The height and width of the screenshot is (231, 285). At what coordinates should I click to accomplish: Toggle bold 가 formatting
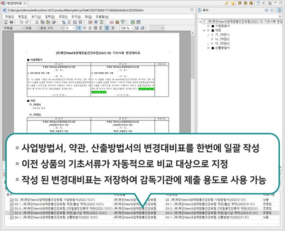79,28
